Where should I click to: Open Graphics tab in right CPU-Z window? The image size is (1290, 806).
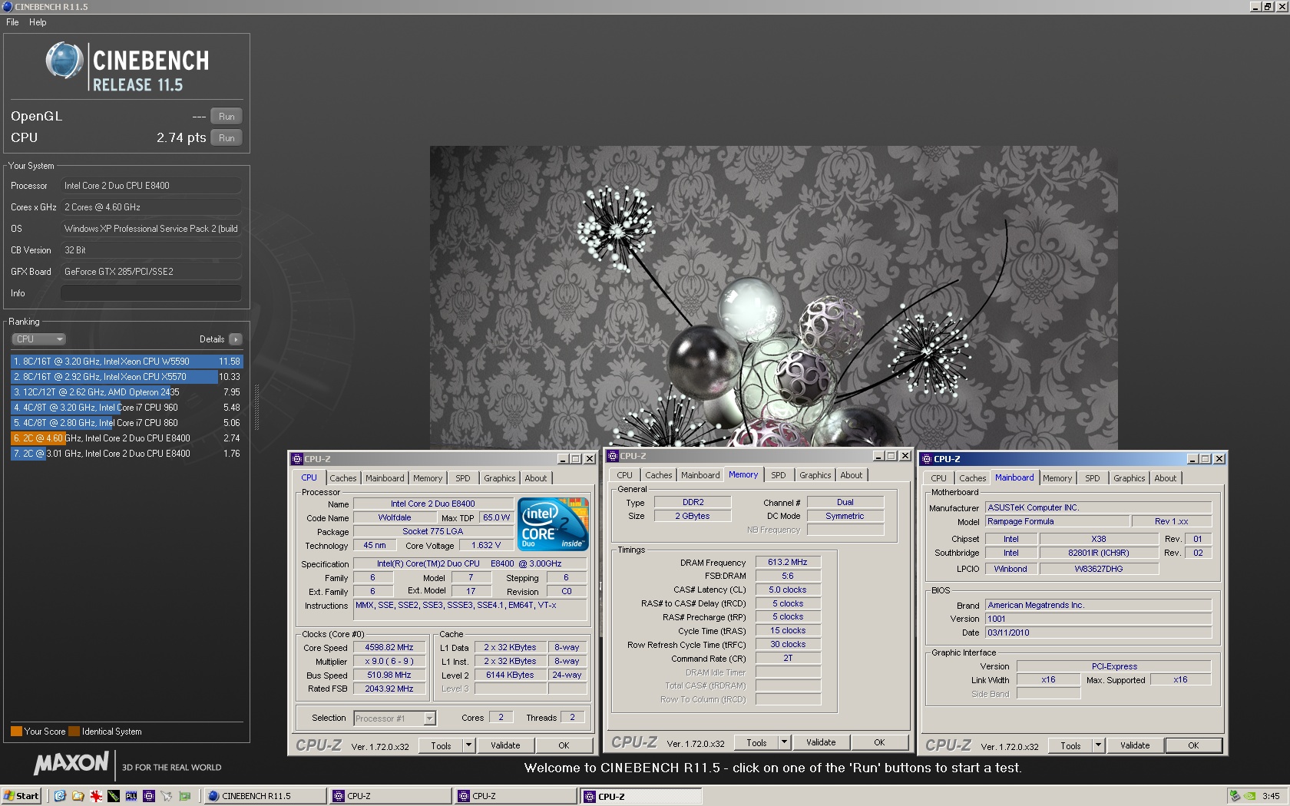(1129, 478)
